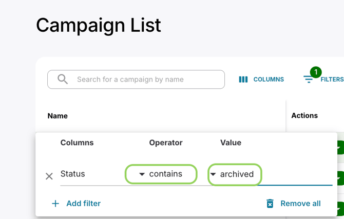Viewport: 344px width, 219px height.
Task: Change the archived filter value
Action: 237,174
